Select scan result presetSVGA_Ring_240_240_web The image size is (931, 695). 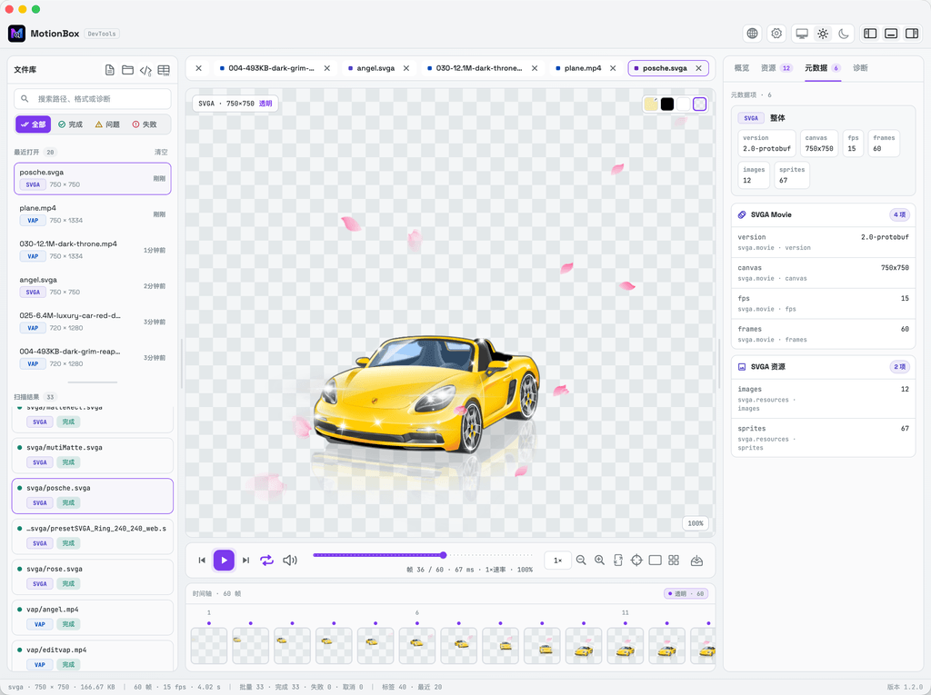pos(93,536)
